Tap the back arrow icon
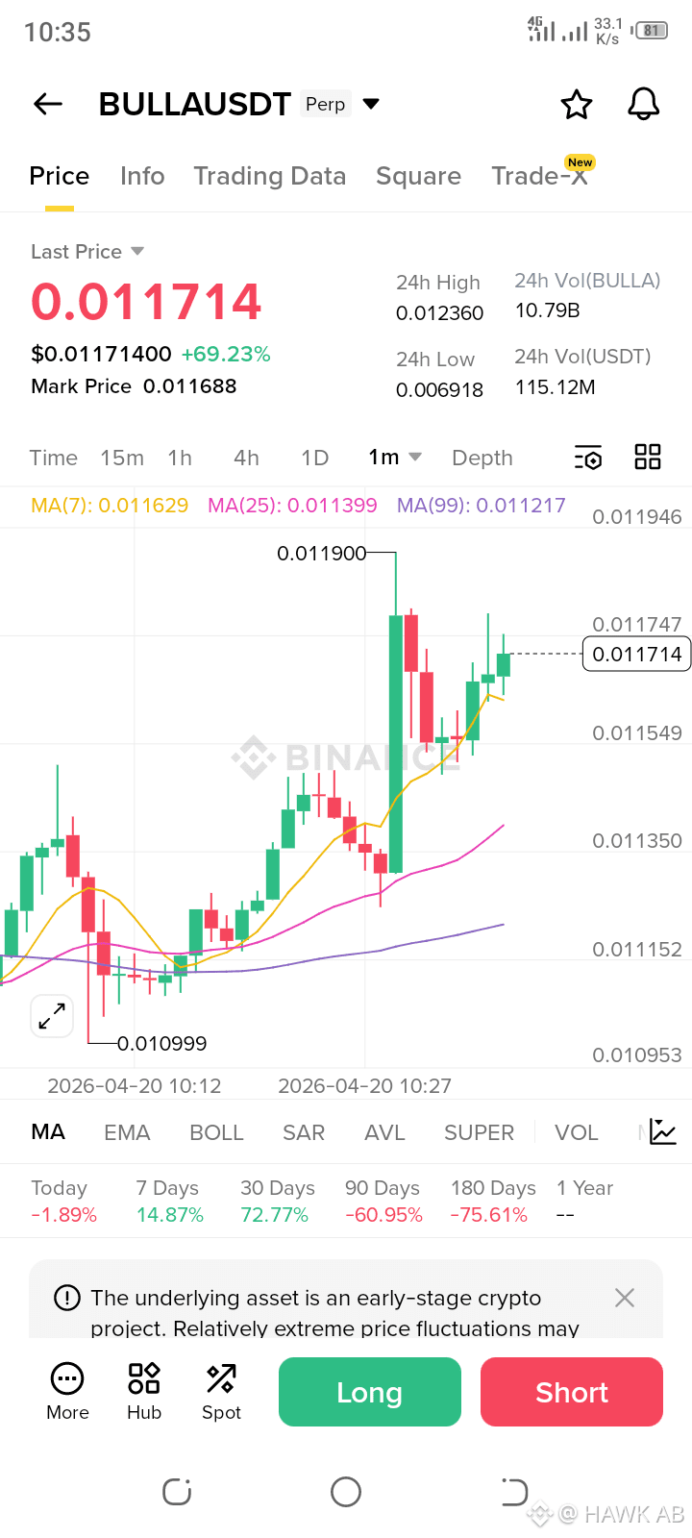This screenshot has height=1538, width=692. click(48, 104)
